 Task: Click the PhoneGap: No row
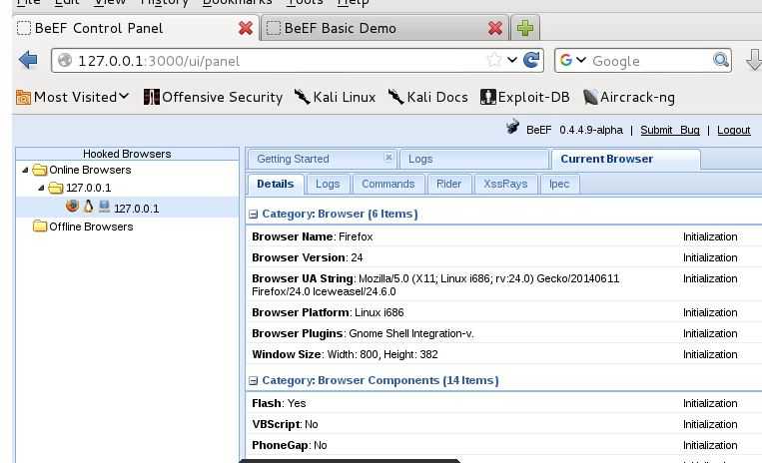(504, 445)
